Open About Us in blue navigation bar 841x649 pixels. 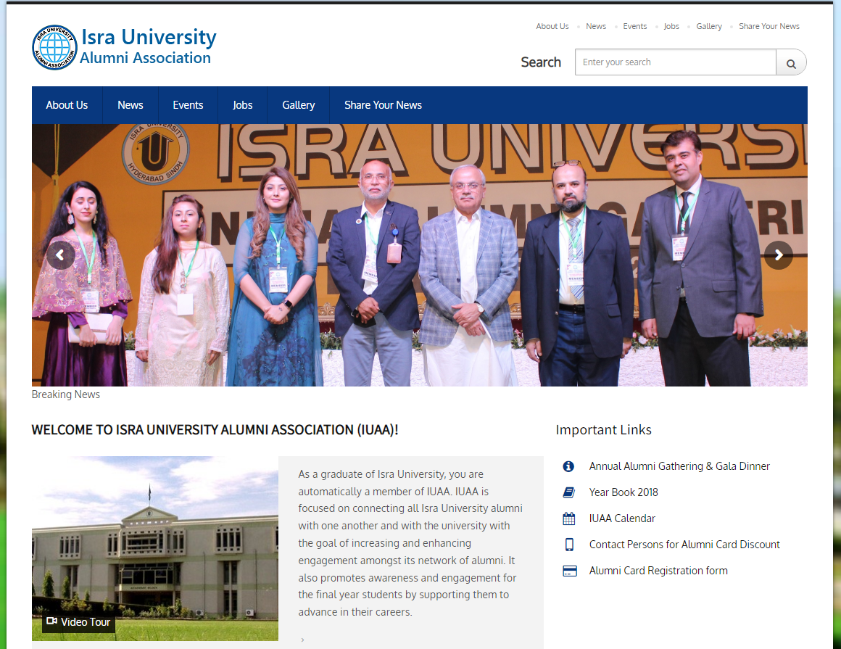tap(67, 105)
